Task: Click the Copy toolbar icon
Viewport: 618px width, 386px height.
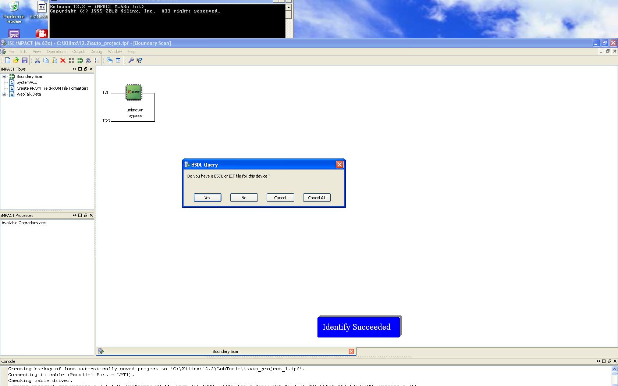Action: tap(46, 60)
